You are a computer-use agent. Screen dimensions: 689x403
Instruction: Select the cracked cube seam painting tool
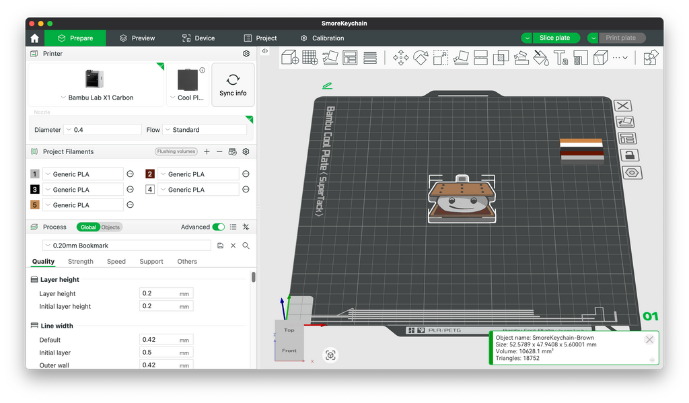coord(601,58)
